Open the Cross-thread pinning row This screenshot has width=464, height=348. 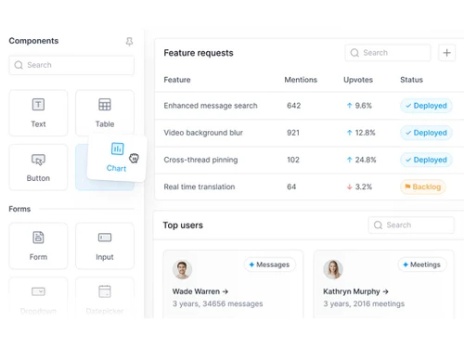pyautogui.click(x=309, y=160)
